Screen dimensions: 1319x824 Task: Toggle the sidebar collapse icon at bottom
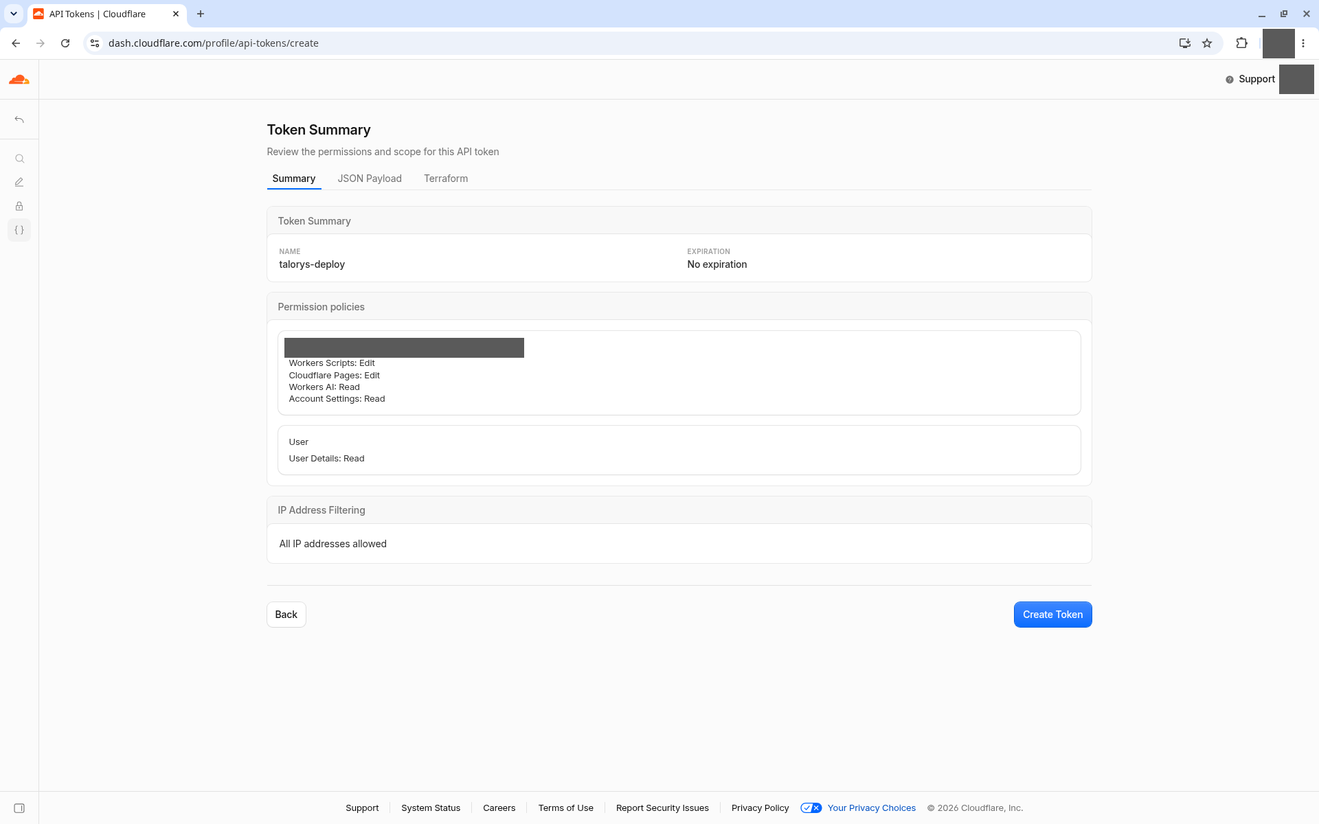(x=19, y=808)
